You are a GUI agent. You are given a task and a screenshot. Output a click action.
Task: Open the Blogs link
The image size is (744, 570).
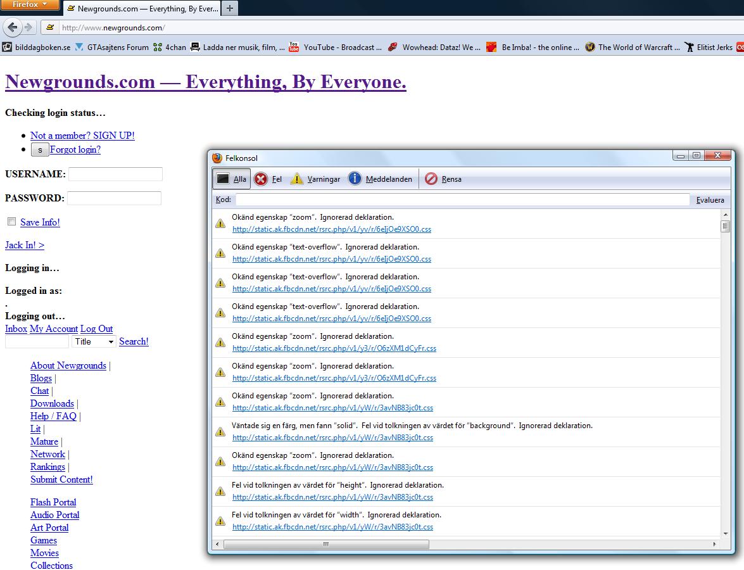[41, 378]
